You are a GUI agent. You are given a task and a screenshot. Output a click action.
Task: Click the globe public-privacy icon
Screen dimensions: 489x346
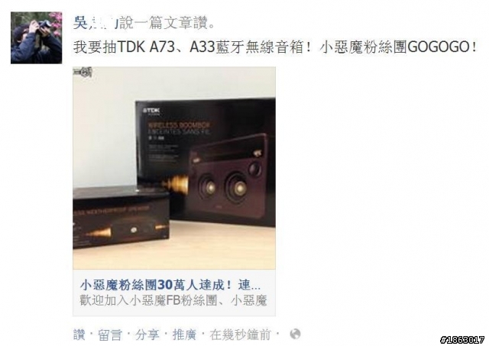(295, 334)
